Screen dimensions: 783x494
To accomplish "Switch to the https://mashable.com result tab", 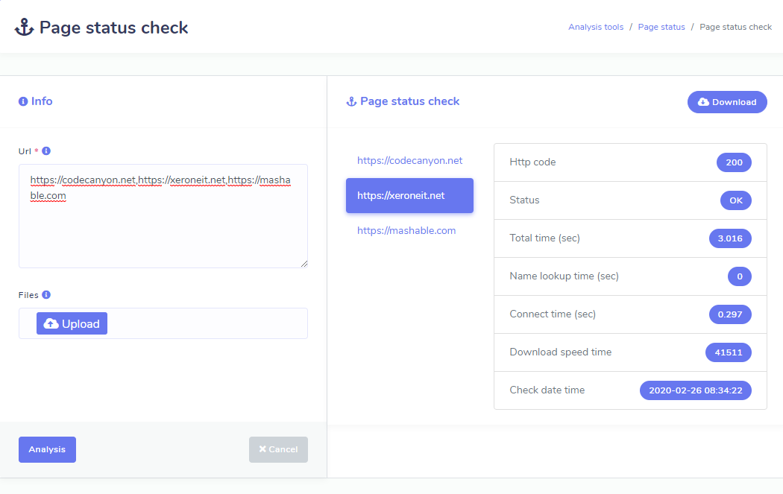I will [x=406, y=230].
